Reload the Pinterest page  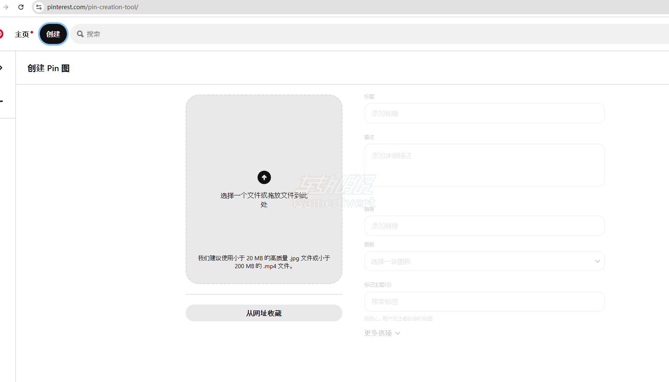pyautogui.click(x=21, y=7)
